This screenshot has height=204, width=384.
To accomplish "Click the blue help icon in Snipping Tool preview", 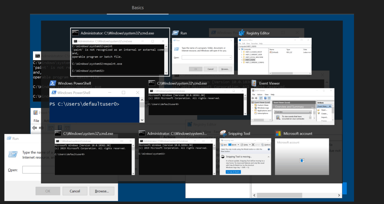I will pyautogui.click(x=268, y=149).
